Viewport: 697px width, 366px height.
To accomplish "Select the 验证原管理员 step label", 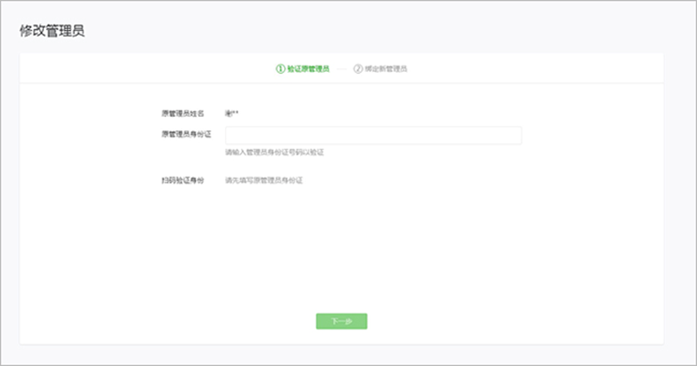I will click(308, 68).
